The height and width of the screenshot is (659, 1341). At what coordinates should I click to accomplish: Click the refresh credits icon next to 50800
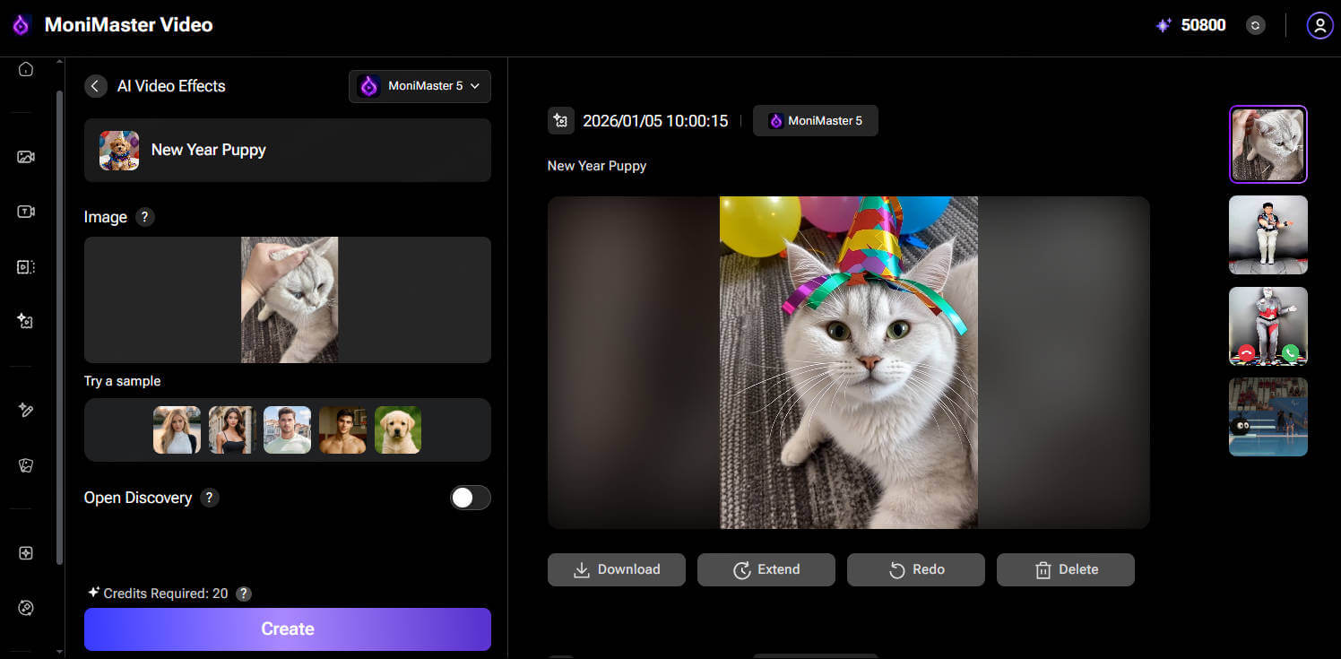pos(1255,26)
